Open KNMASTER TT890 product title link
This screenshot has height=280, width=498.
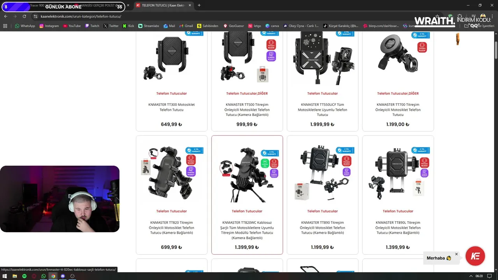pyautogui.click(x=323, y=227)
